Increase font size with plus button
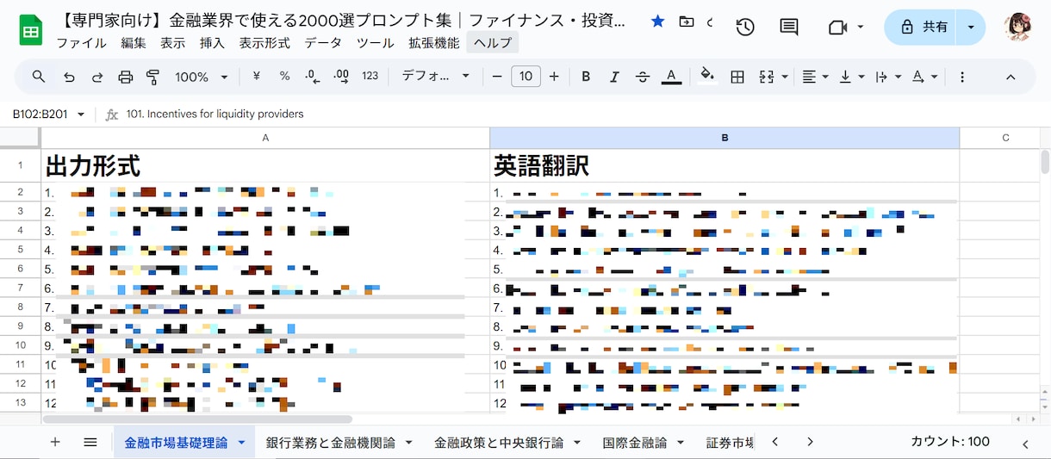Viewport: 1051px width, 459px height. 554,77
